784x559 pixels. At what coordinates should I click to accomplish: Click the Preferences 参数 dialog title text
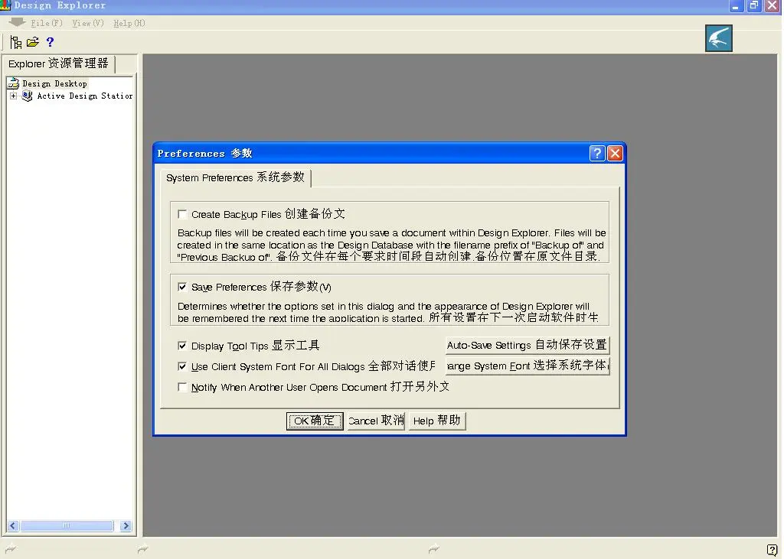[x=204, y=154]
